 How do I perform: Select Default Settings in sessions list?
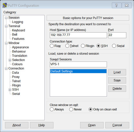pos(78,71)
